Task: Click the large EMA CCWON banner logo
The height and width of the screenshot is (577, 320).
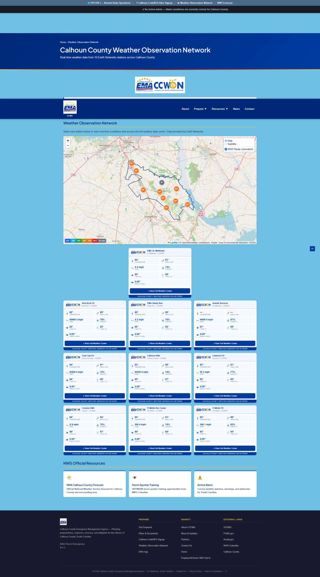Action: pos(160,85)
